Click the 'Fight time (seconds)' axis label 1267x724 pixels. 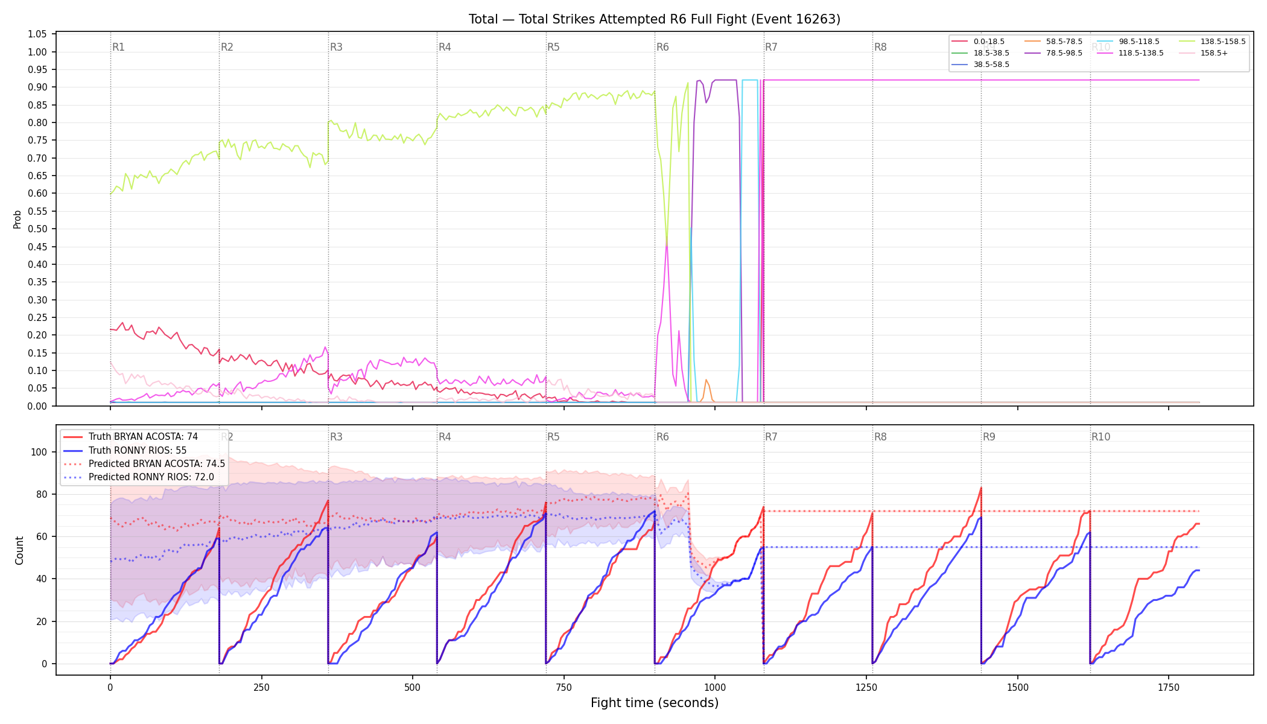[655, 703]
